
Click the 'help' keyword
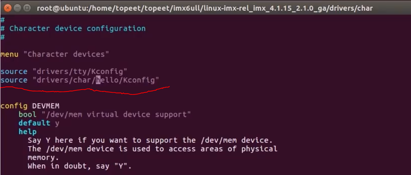point(28,132)
